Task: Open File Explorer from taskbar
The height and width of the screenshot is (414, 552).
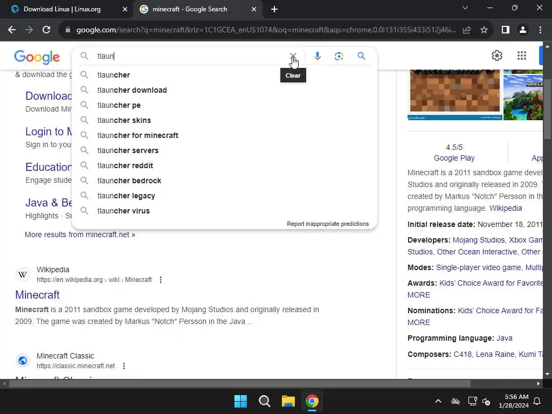Action: click(288, 401)
